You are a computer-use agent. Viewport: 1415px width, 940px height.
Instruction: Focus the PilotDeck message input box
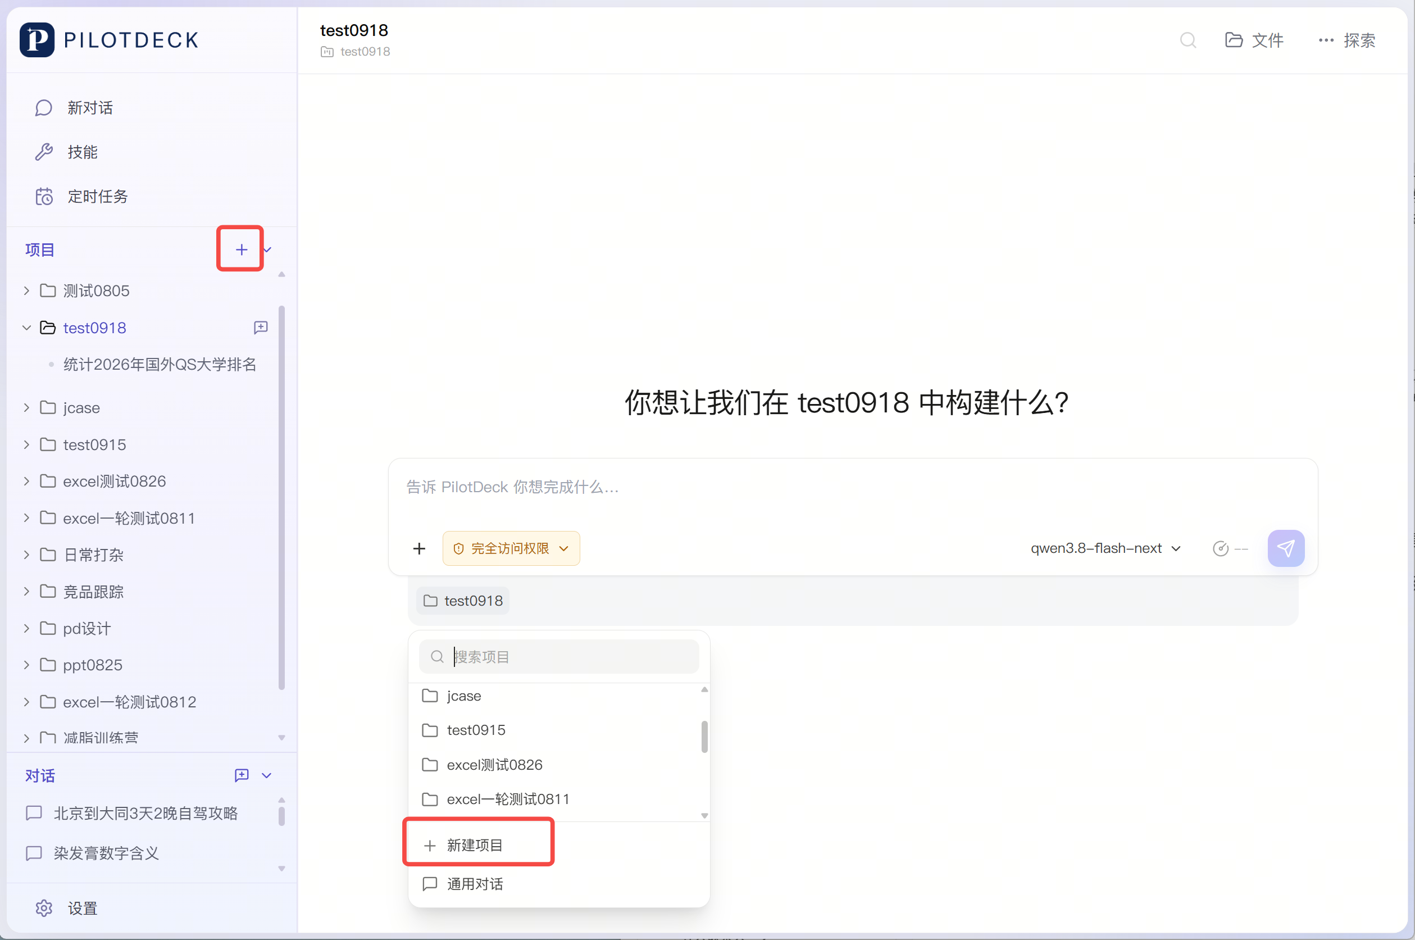click(852, 487)
